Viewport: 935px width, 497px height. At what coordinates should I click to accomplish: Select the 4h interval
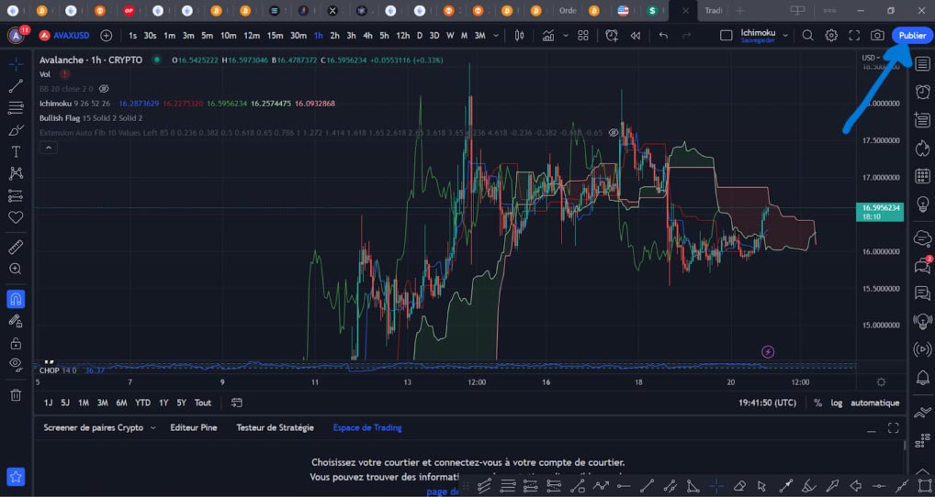point(368,36)
